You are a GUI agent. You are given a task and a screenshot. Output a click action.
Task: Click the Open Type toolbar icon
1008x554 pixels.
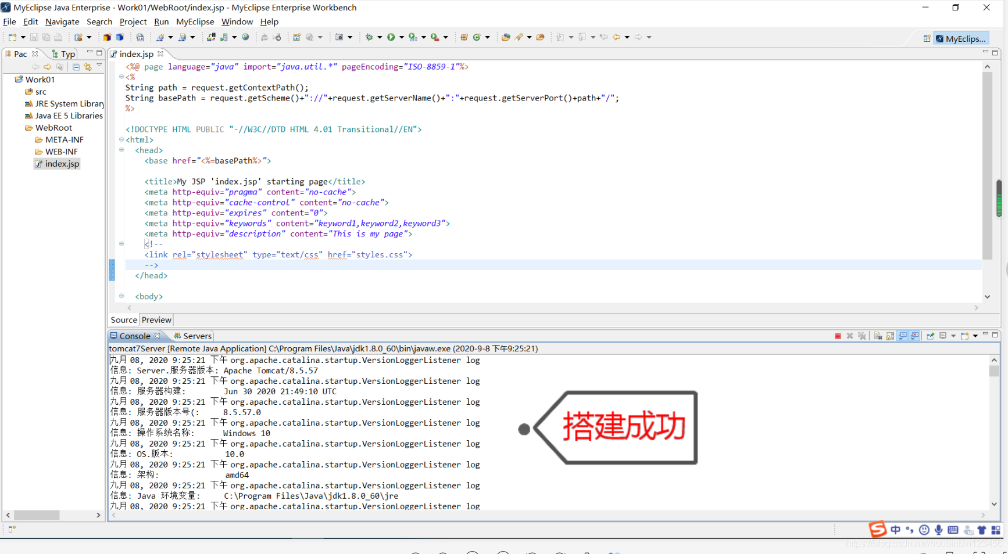coord(506,37)
